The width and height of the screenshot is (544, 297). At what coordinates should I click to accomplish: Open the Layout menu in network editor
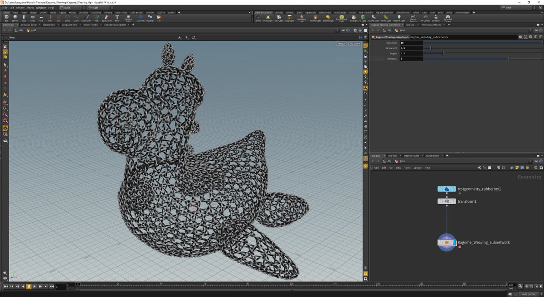point(418,168)
